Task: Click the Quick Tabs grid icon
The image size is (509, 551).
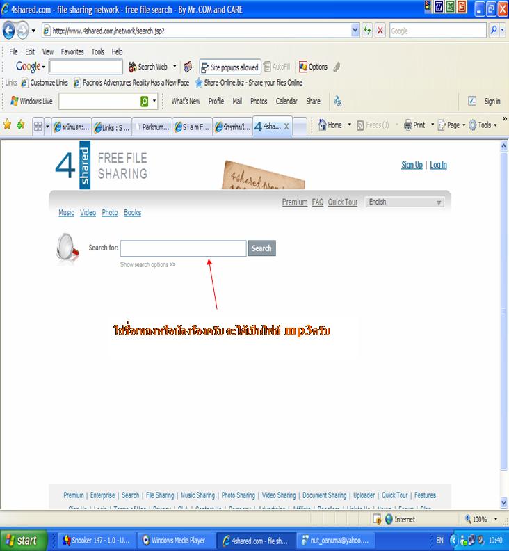Action: coord(38,126)
